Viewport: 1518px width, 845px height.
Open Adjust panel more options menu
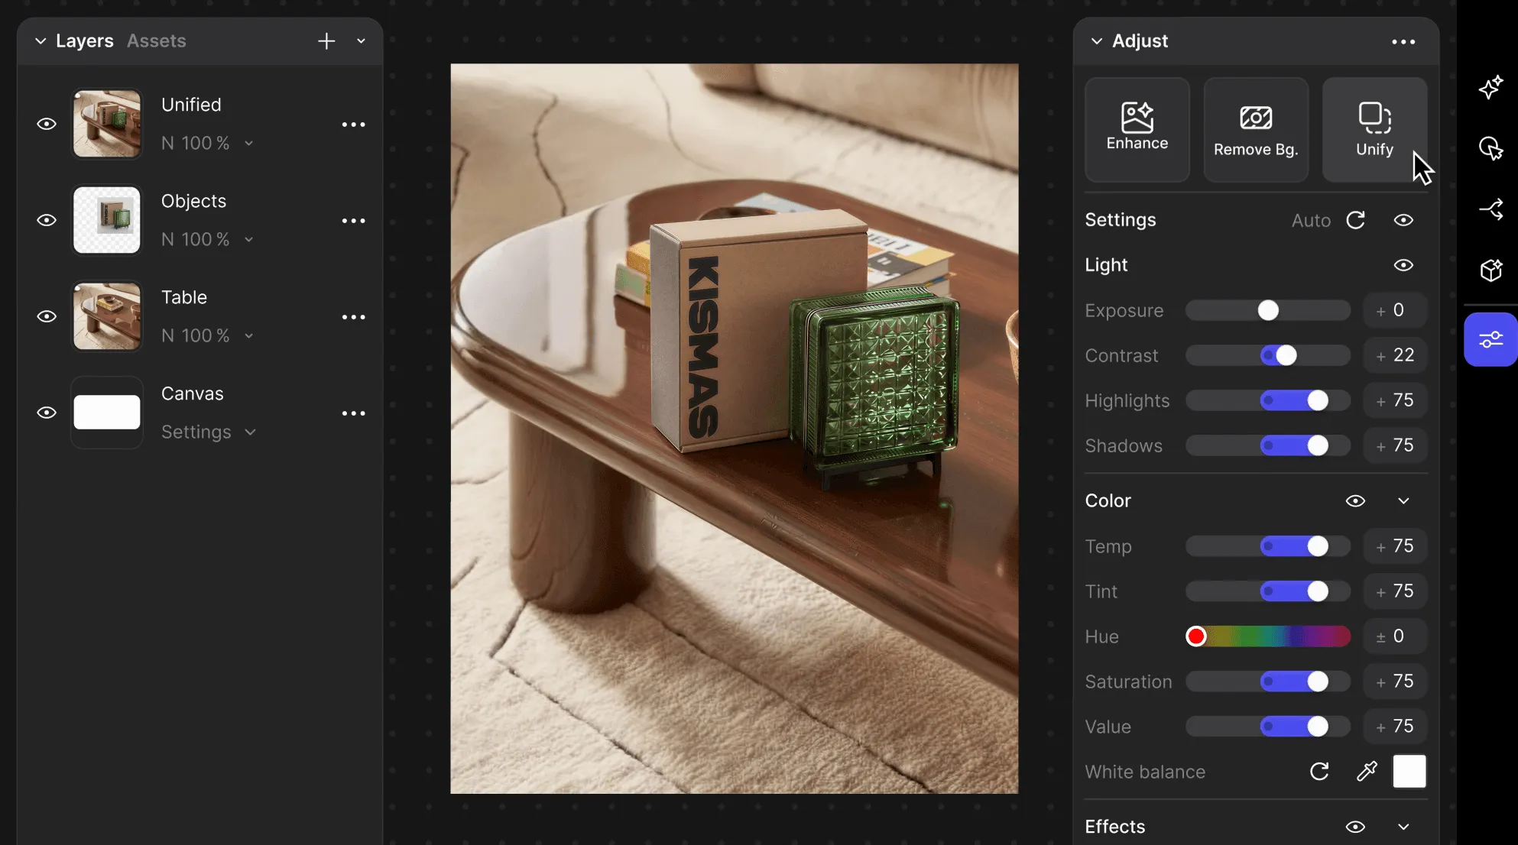click(1403, 41)
